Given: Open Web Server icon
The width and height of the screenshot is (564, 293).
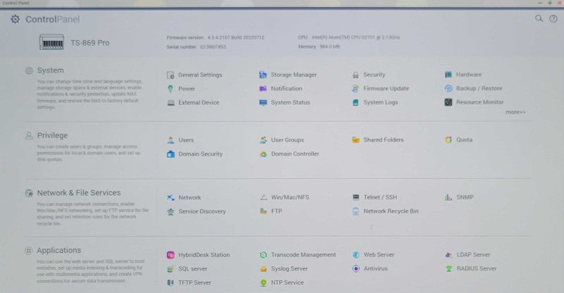Looking at the screenshot, I should coord(356,255).
